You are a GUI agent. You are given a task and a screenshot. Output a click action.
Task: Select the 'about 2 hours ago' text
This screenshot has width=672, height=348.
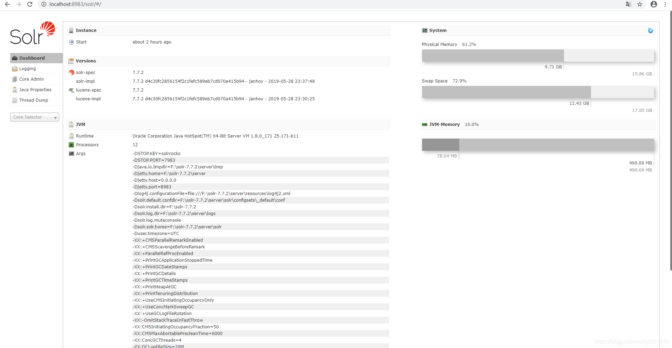tap(152, 42)
